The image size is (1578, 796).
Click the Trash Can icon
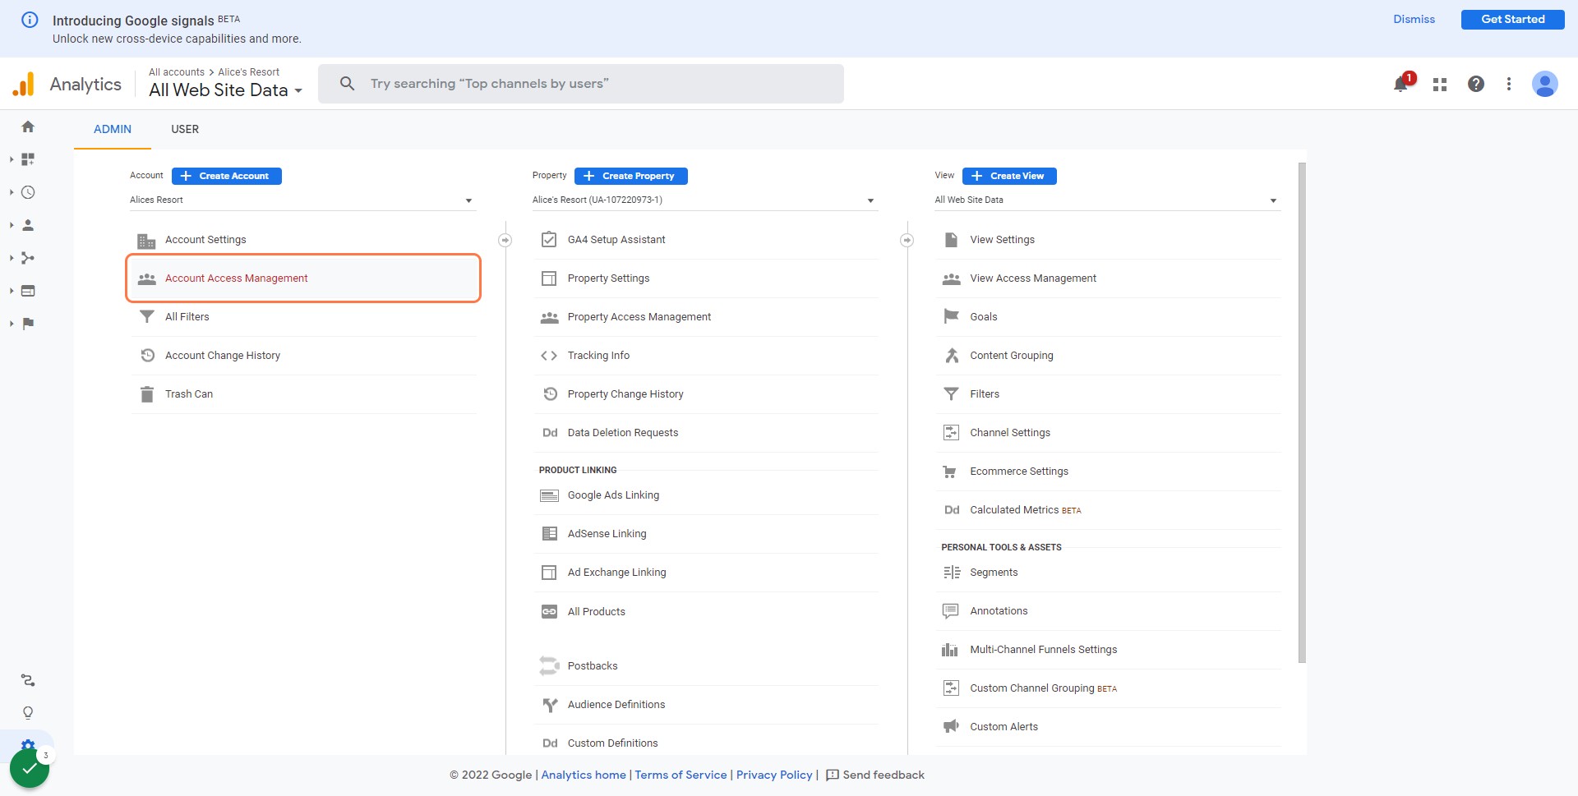pyautogui.click(x=147, y=394)
